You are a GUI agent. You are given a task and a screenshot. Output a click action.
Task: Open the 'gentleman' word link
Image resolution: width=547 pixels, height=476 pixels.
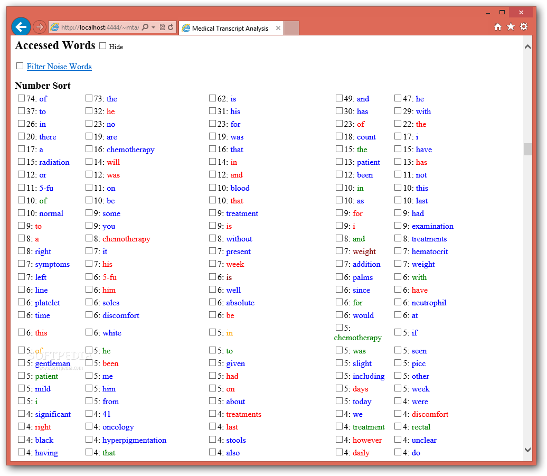point(52,363)
